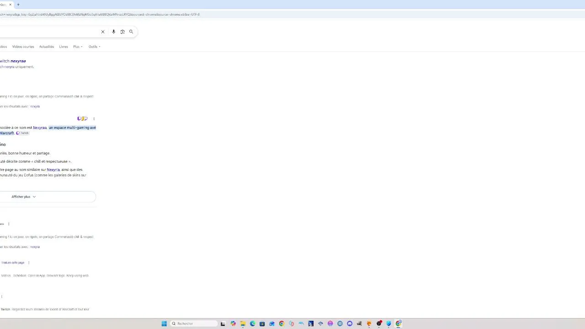
Task: Open Microsoft Edge from taskbar
Action: pos(252,324)
